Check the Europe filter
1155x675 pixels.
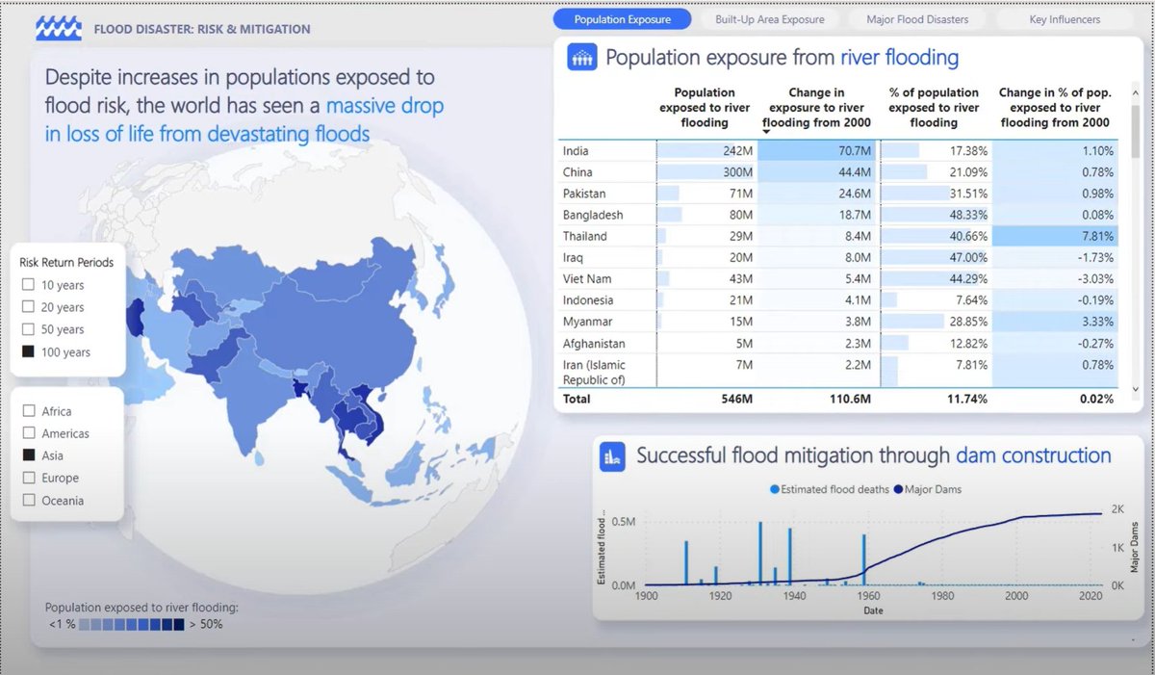click(x=30, y=478)
